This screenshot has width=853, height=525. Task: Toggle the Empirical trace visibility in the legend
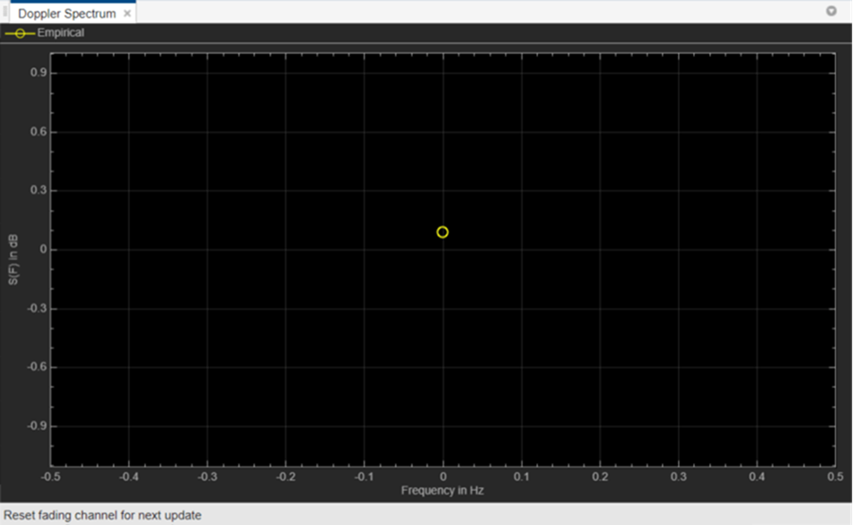20,32
